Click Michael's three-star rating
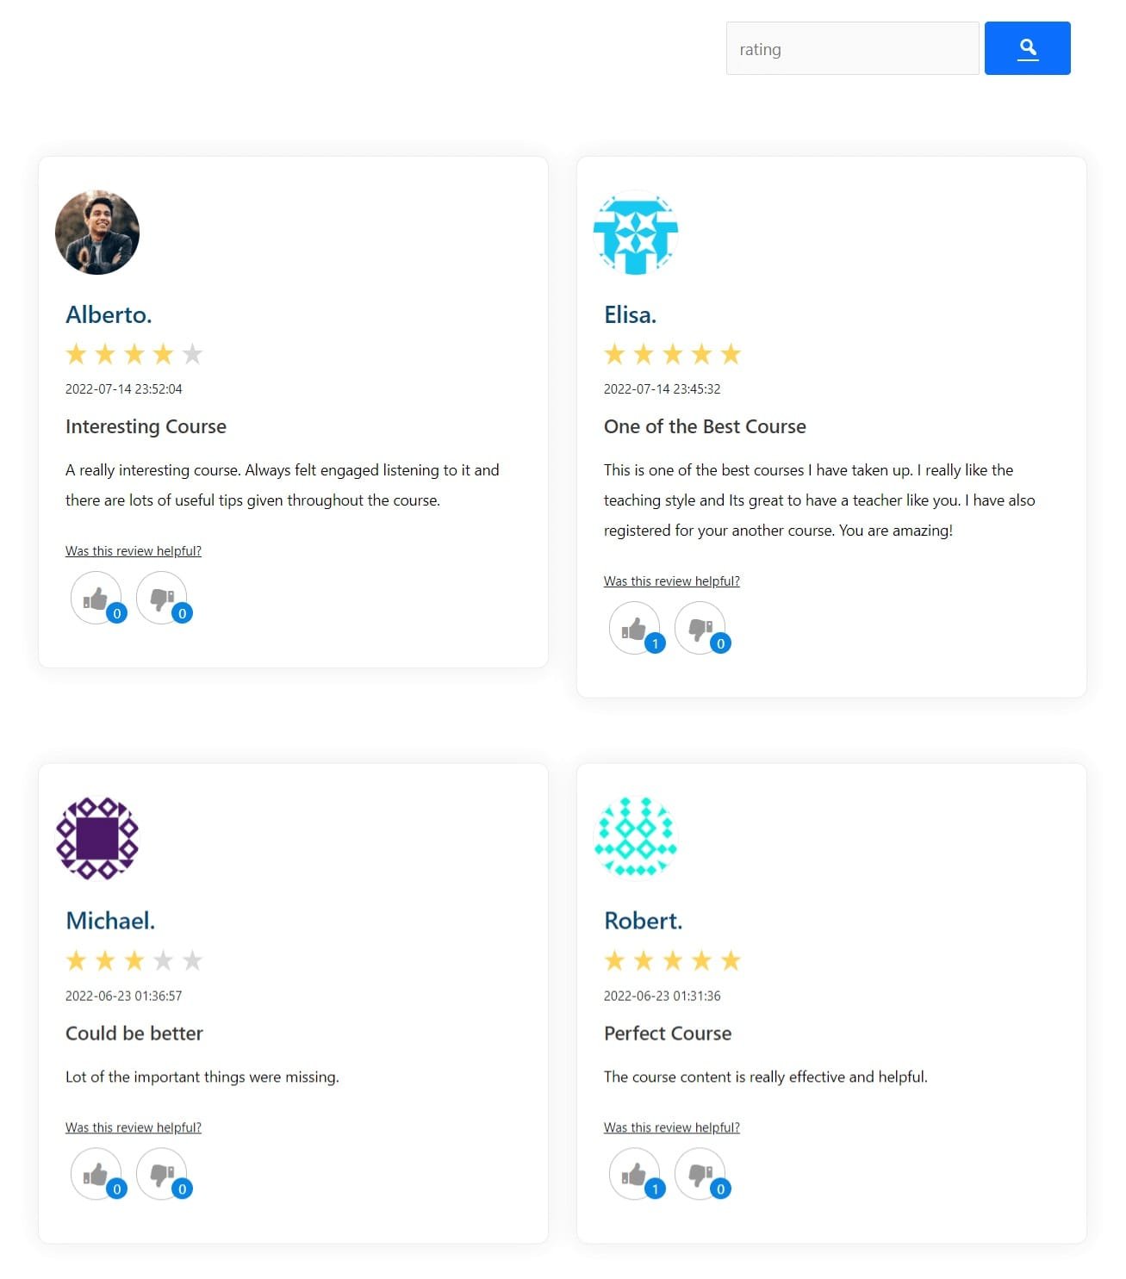Image resolution: width=1126 pixels, height=1279 pixels. (134, 960)
